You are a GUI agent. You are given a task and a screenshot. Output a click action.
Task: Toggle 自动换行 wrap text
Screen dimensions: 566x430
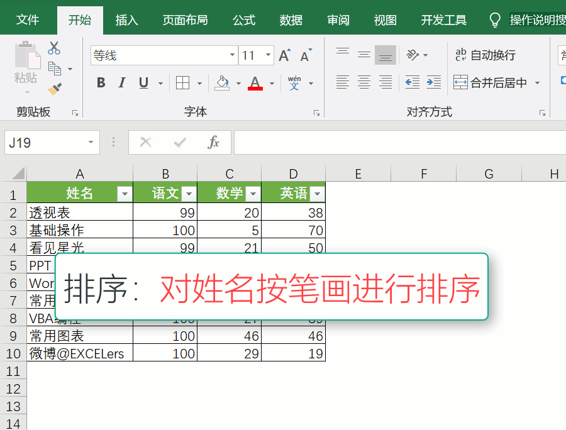click(x=486, y=55)
